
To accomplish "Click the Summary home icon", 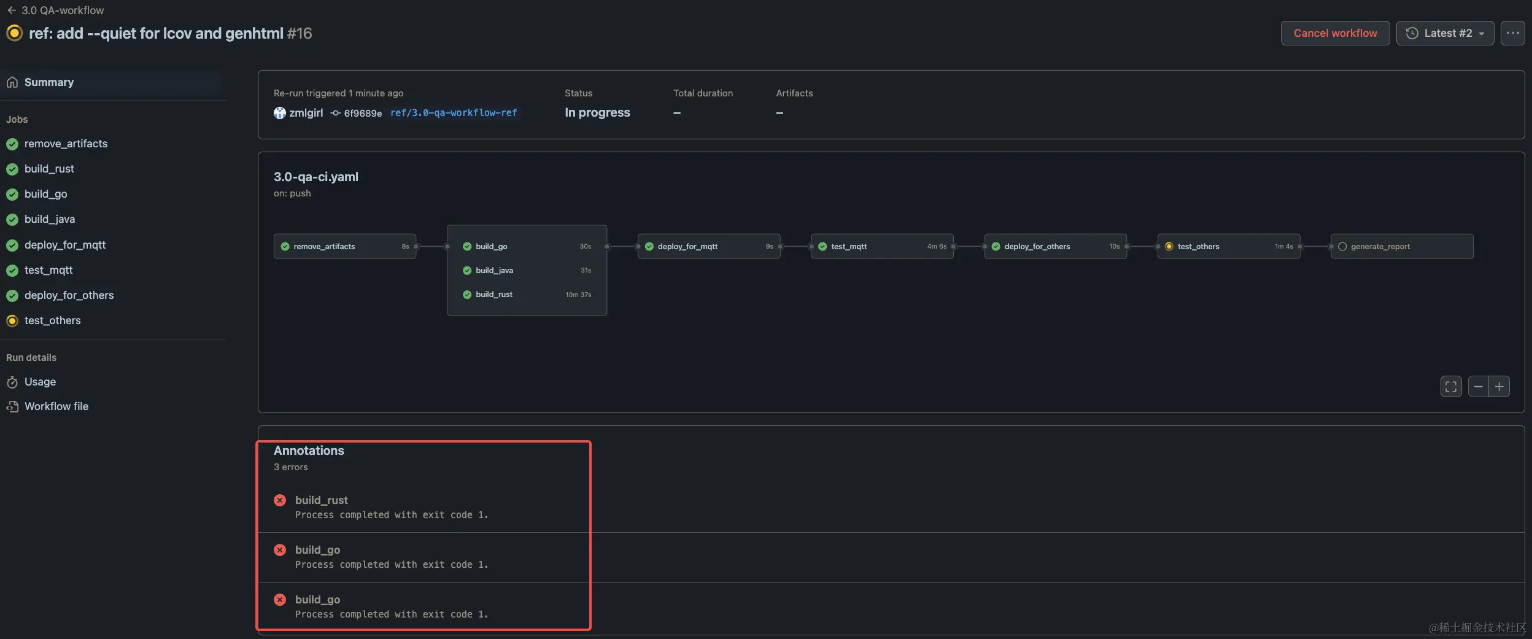I will coord(12,82).
